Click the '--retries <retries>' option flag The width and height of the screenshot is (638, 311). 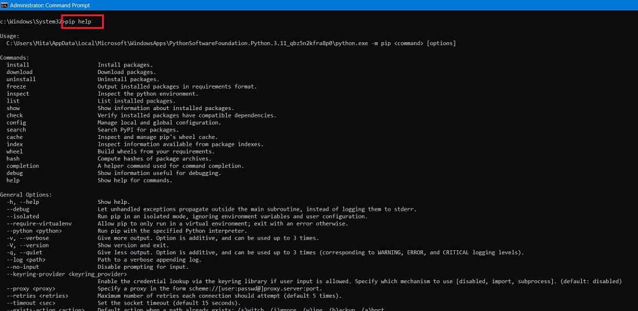38,295
